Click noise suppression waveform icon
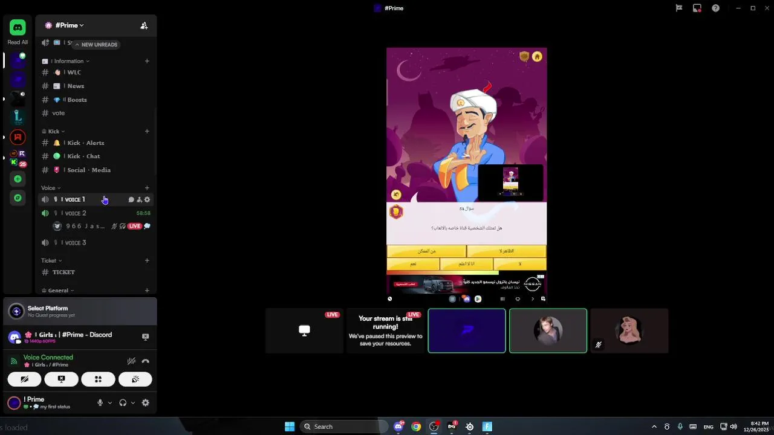Screen dimensions: 774x435 click(x=131, y=361)
